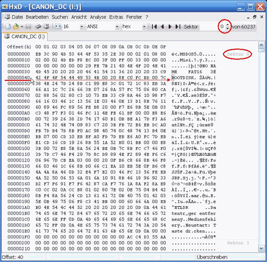Viewport: 267px width, 262px height.
Task: Click the Überschreiben status bar mode
Action: coord(212,257)
